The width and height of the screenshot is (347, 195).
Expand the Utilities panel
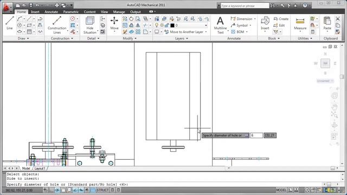pyautogui.click(x=305, y=38)
